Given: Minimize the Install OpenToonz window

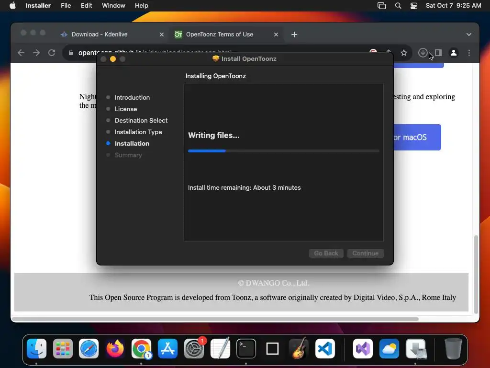Looking at the screenshot, I should 113,59.
